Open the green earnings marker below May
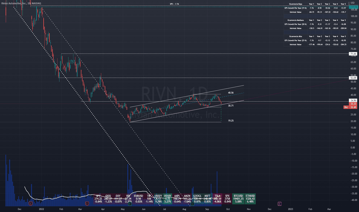 [130, 204]
